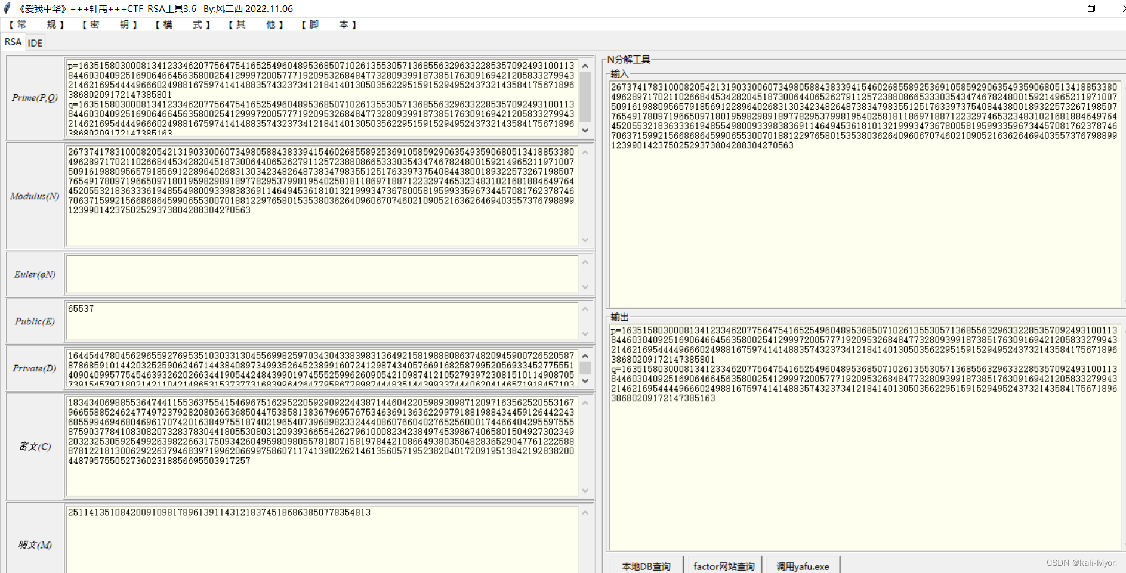Open the 【脚本】 menu
Image resolution: width=1126 pixels, height=573 pixels.
click(x=327, y=25)
